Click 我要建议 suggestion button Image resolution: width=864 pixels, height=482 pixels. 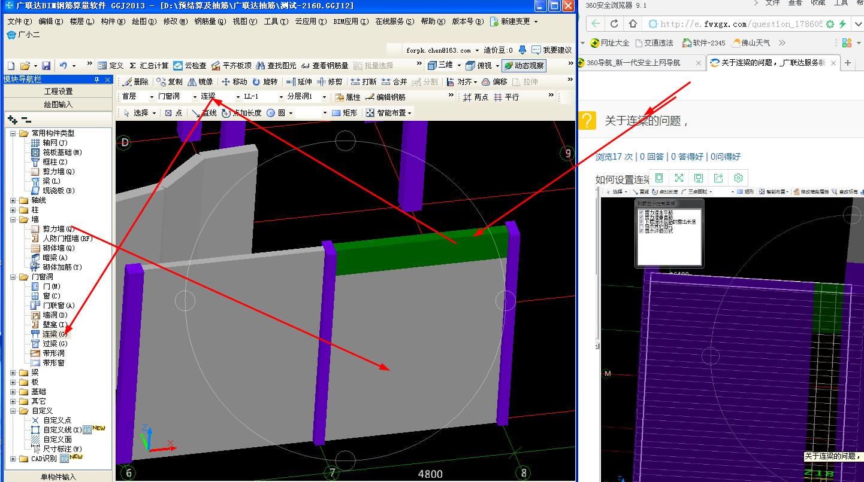(551, 50)
